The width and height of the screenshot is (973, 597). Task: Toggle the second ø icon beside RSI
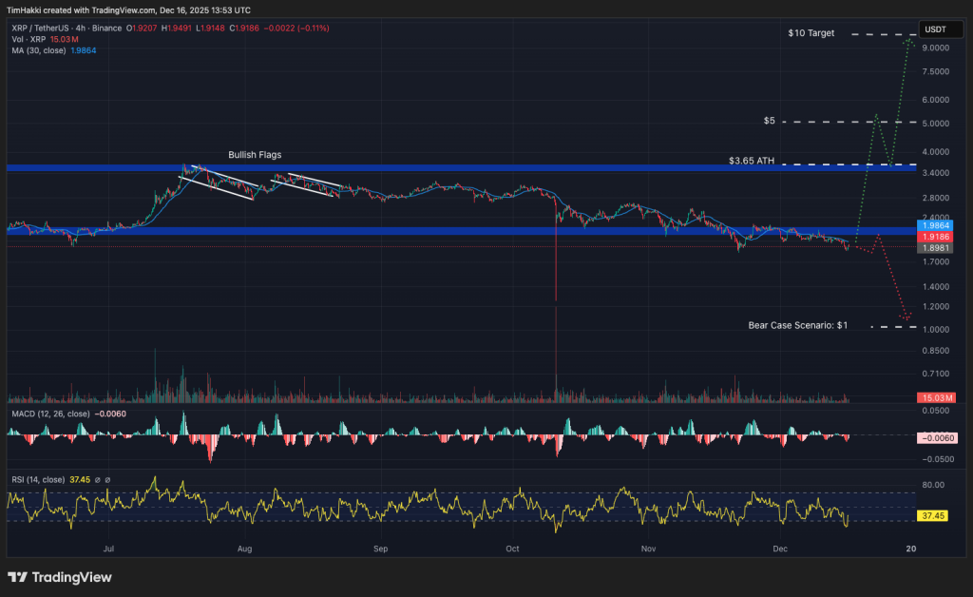[x=107, y=480]
